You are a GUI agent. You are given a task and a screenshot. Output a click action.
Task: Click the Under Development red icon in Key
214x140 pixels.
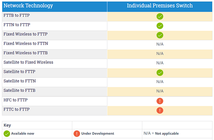pos(77,133)
